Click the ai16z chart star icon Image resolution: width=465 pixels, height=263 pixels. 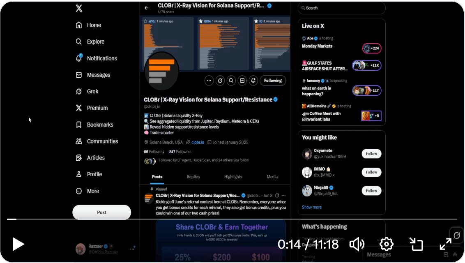coord(145,21)
